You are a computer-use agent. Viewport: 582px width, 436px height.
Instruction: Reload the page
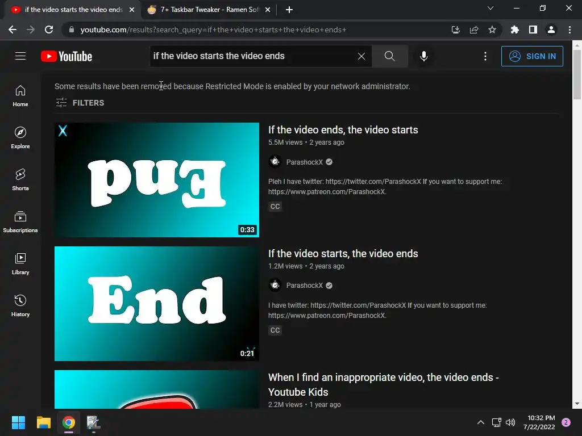[x=49, y=30]
